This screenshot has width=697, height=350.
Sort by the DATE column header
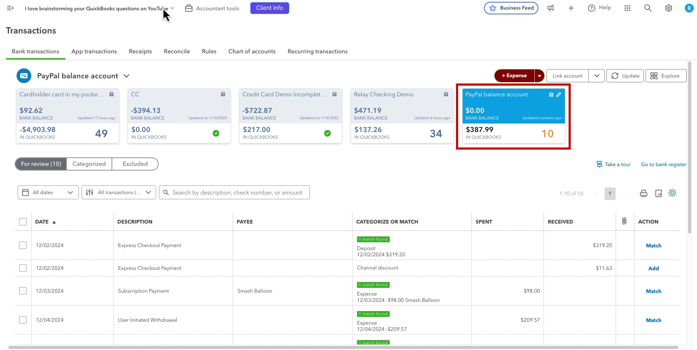click(45, 222)
